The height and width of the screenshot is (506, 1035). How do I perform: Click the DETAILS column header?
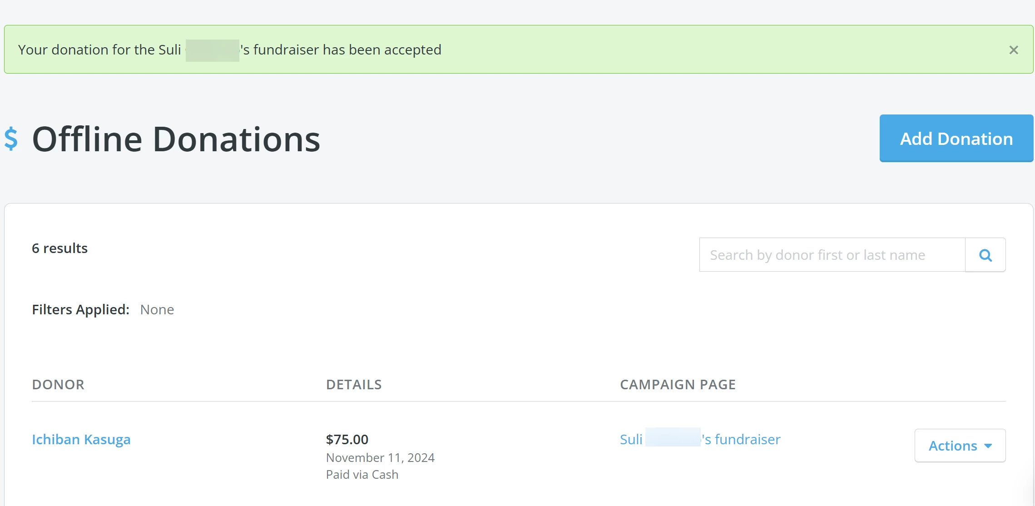coord(354,384)
